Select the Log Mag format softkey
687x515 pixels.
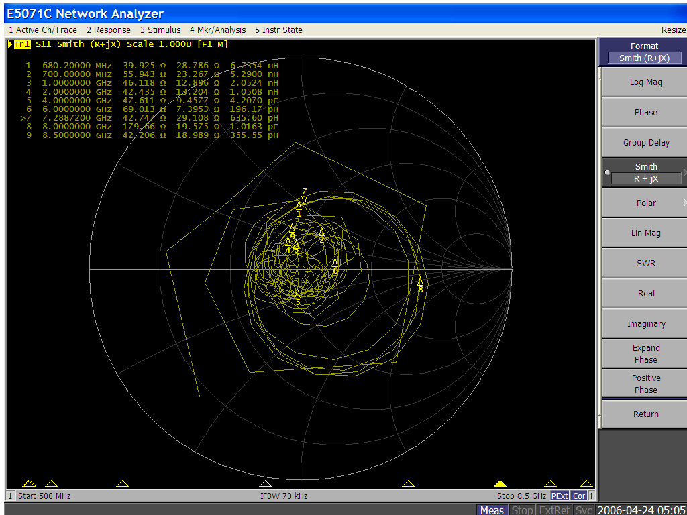point(645,82)
